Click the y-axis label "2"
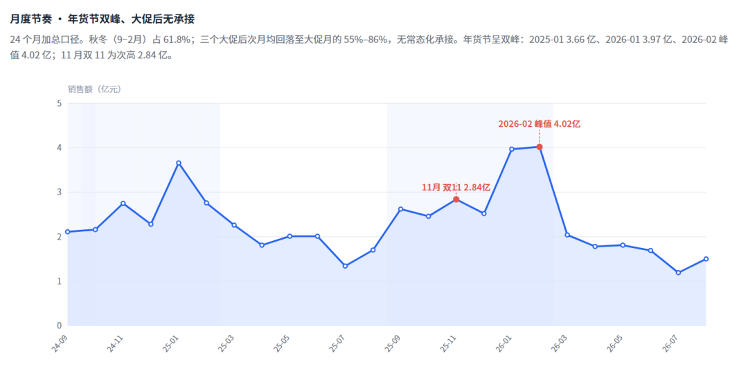 click(x=60, y=237)
